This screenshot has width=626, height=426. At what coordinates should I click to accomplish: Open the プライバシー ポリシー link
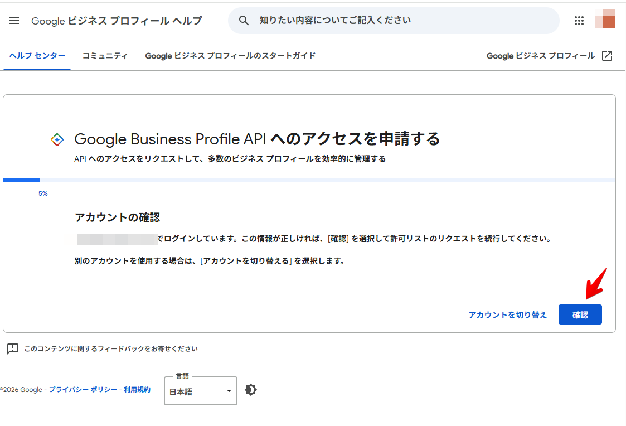(83, 390)
